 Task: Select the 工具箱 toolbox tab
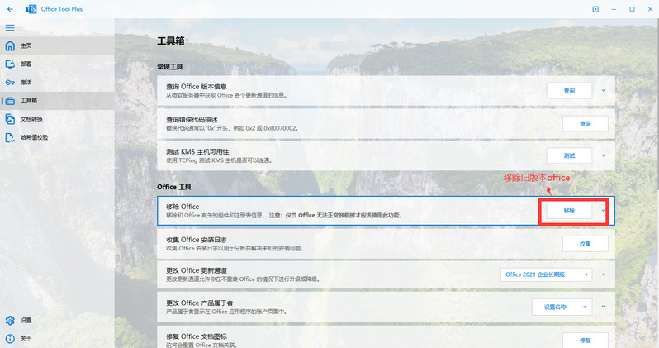pyautogui.click(x=30, y=100)
